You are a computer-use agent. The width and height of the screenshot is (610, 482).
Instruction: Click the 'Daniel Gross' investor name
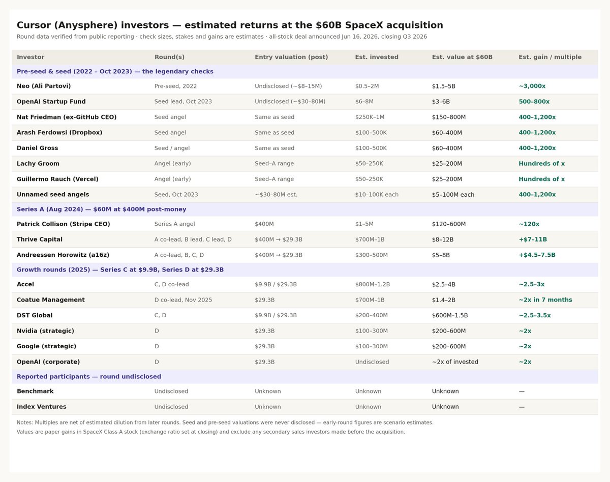(37, 148)
